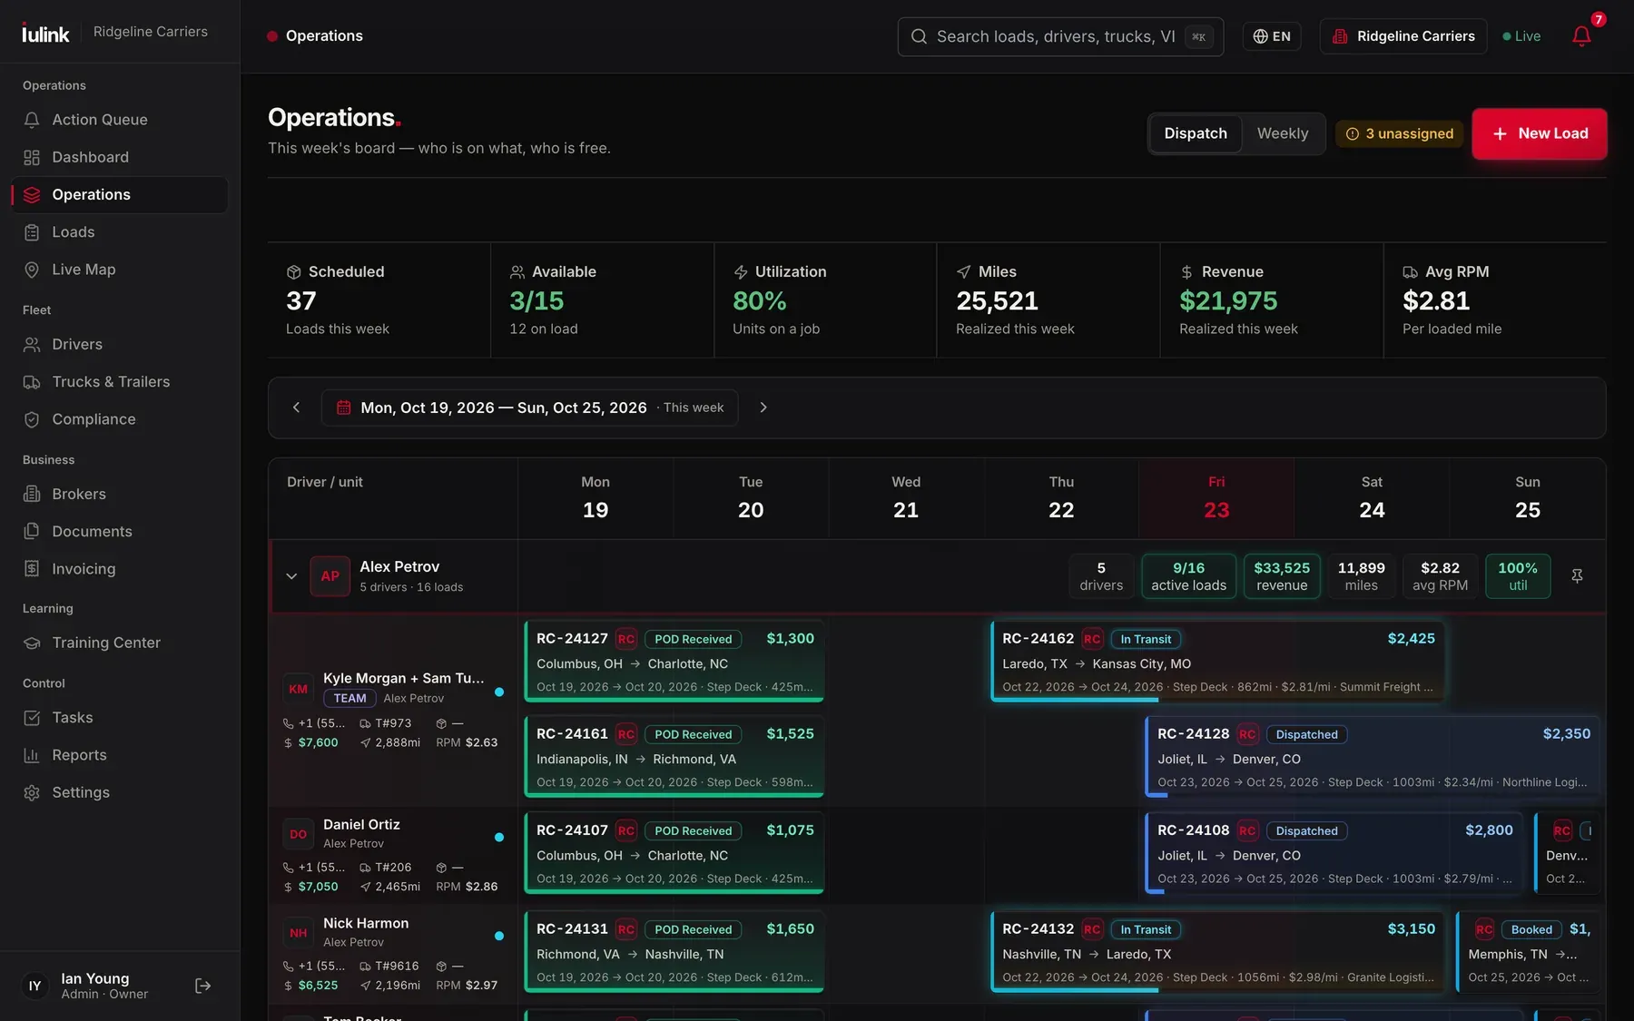The image size is (1634, 1021).
Task: Open Daniel Ortiz driver row
Action: tap(393, 854)
